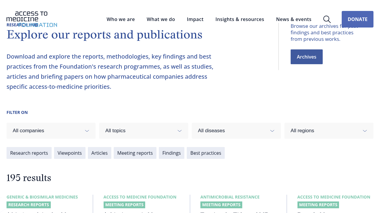The width and height of the screenshot is (380, 213).
Task: Toggle the Research reports filter
Action: tap(29, 153)
